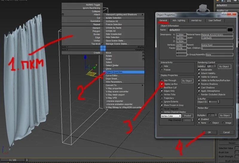
Task: Toggle Visible to Reflection/Refraction checkbox
Action: tap(199, 80)
